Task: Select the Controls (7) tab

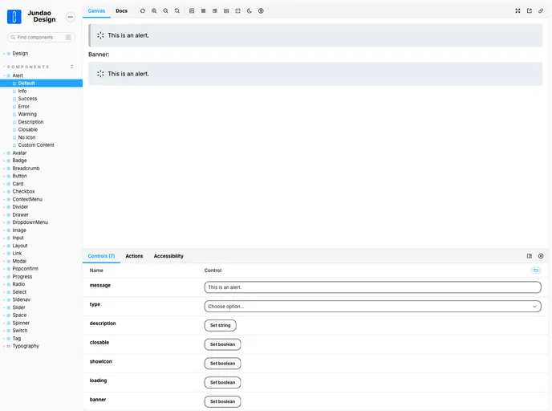Action: [x=101, y=256]
